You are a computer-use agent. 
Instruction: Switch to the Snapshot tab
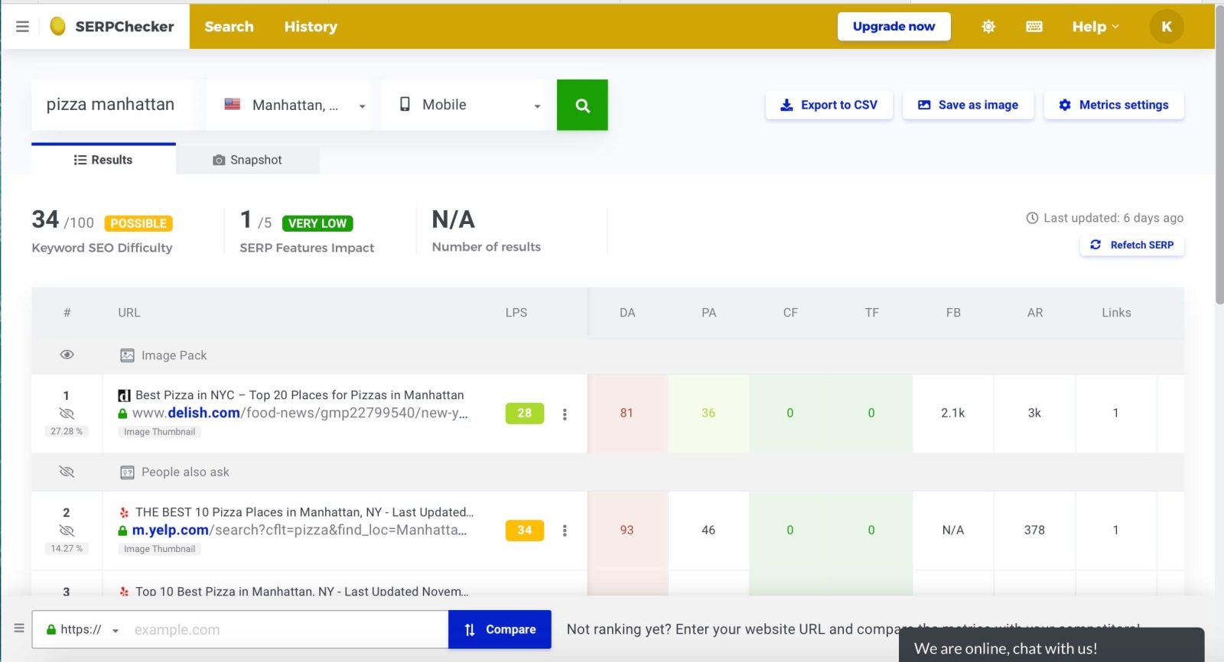[x=248, y=160]
